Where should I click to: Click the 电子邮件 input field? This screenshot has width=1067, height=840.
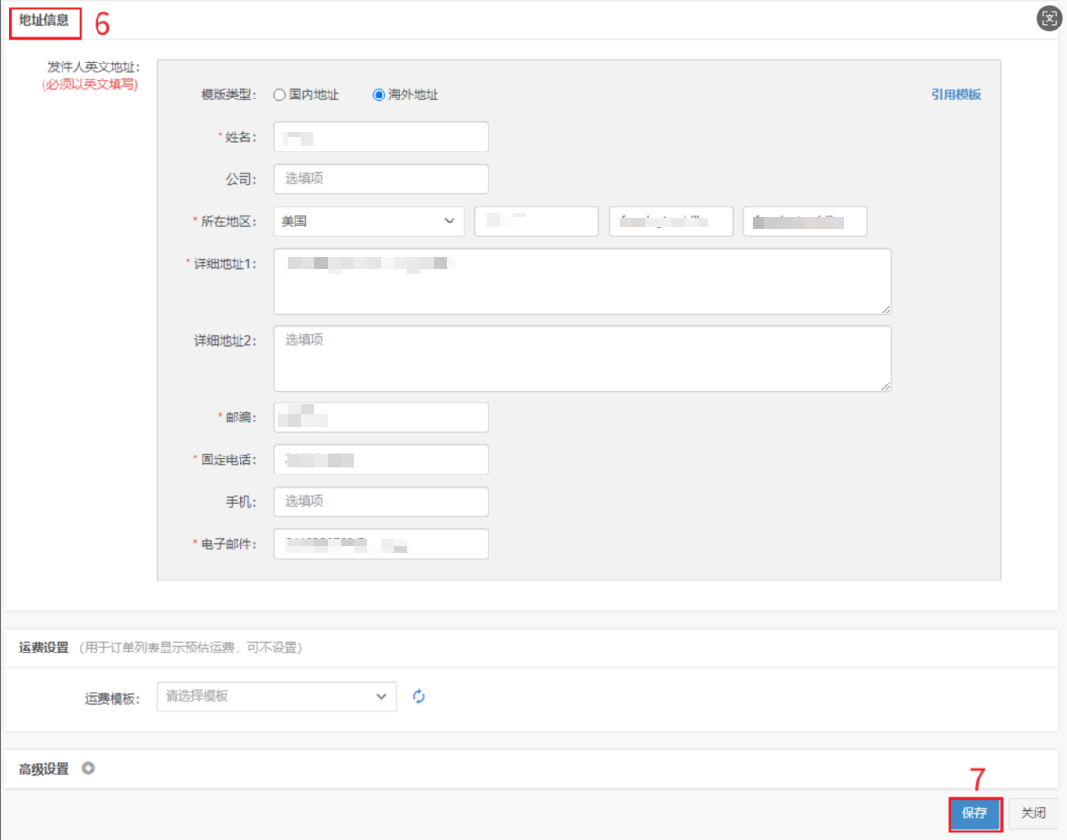coord(381,544)
